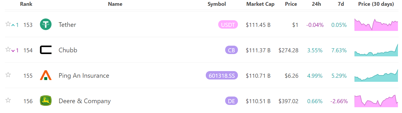
Task: Click the Ping An Insurance logo
Action: pyautogui.click(x=46, y=75)
